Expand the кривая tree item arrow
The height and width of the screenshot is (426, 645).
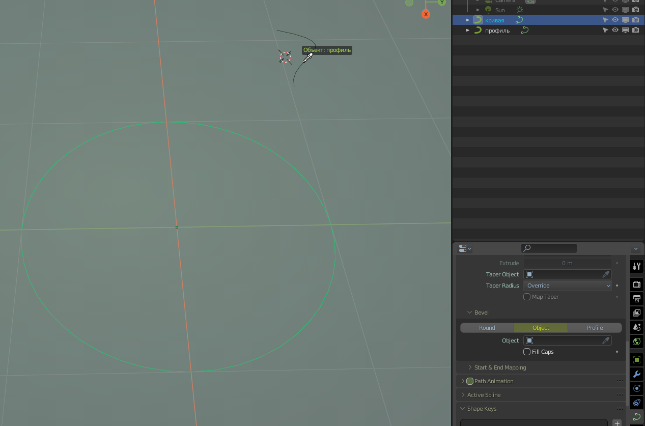click(x=468, y=20)
